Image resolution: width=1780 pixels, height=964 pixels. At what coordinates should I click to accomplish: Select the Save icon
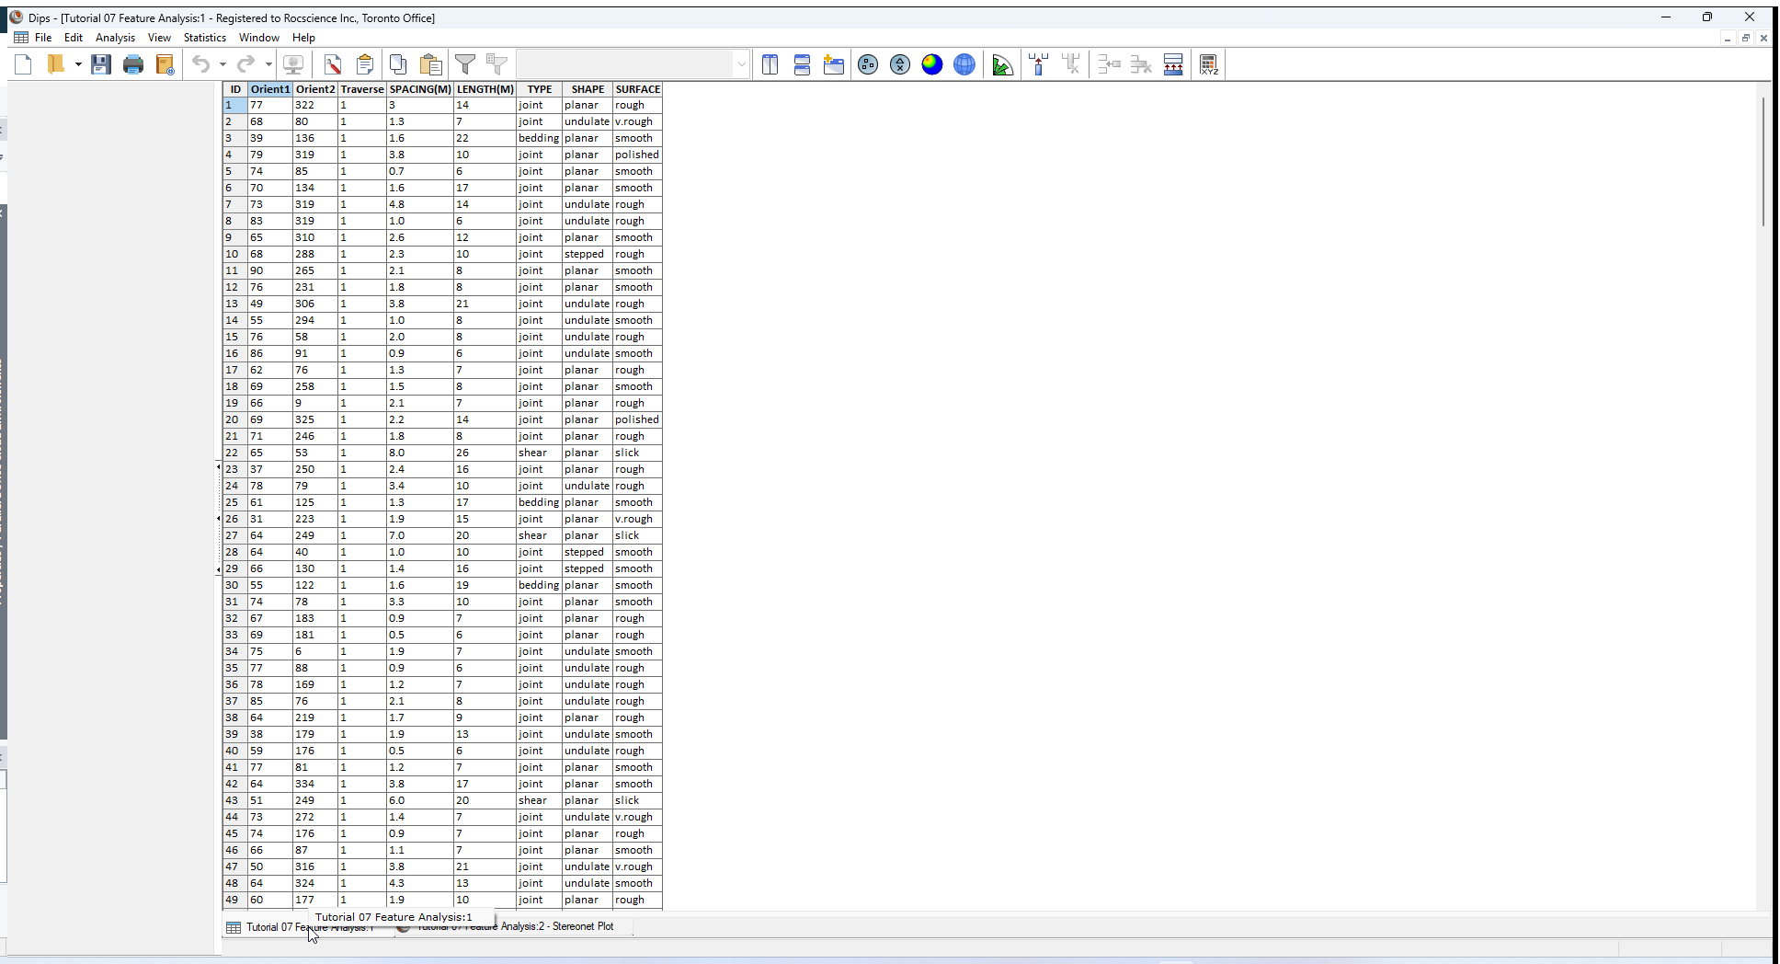point(101,64)
